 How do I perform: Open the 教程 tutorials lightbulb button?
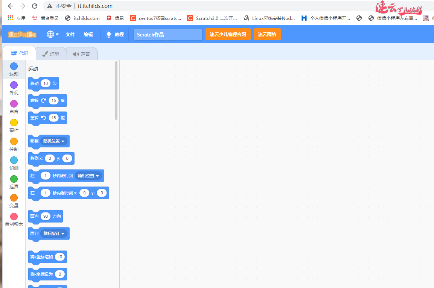115,34
